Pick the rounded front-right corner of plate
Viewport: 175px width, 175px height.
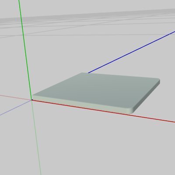point(131,111)
